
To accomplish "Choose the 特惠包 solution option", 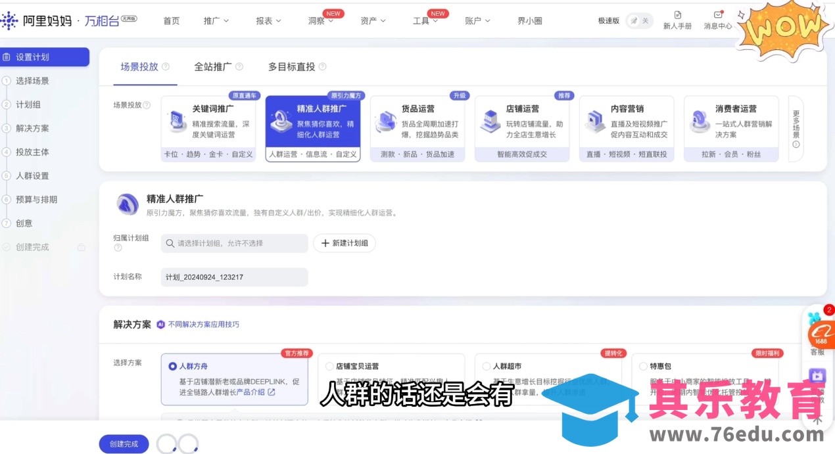I will click(642, 366).
